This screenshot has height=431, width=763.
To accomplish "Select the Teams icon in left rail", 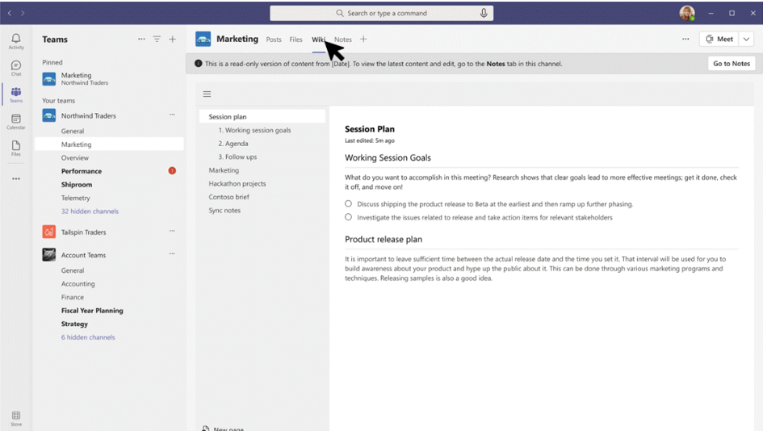I will pyautogui.click(x=16, y=94).
